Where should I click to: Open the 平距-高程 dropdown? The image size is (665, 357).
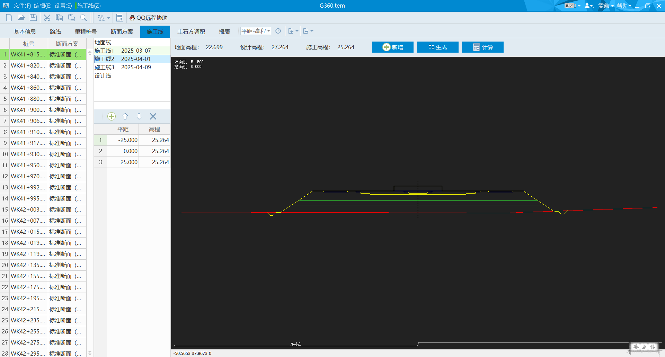(256, 31)
